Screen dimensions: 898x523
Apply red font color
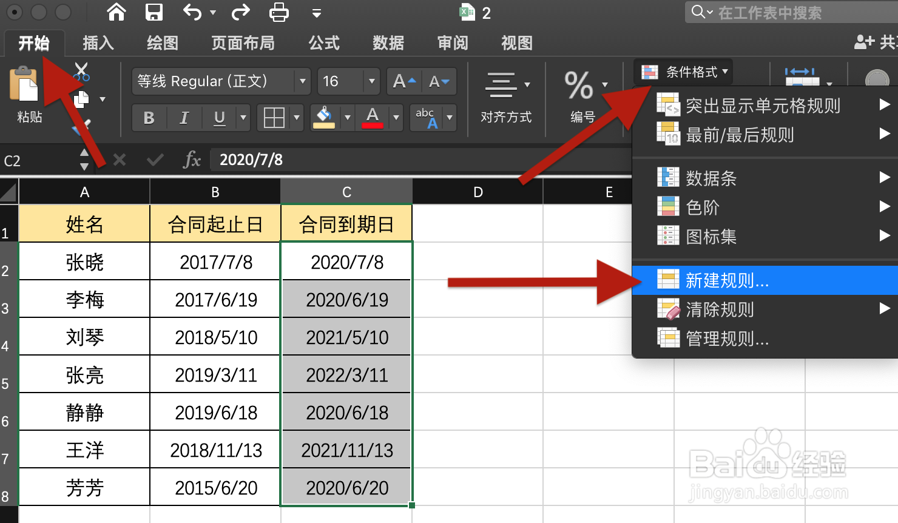click(x=373, y=118)
